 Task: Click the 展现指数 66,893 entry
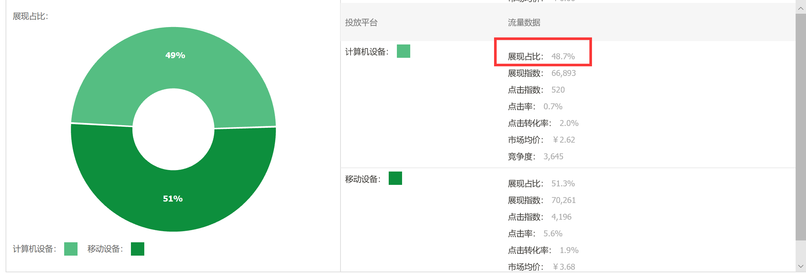[x=542, y=73]
